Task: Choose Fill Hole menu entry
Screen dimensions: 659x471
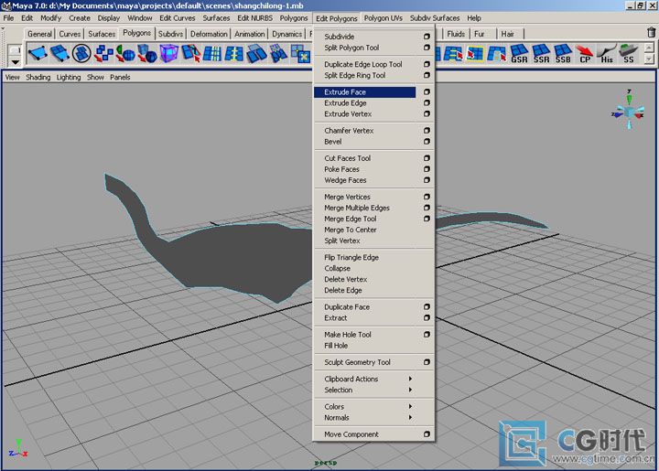Action: tap(336, 346)
